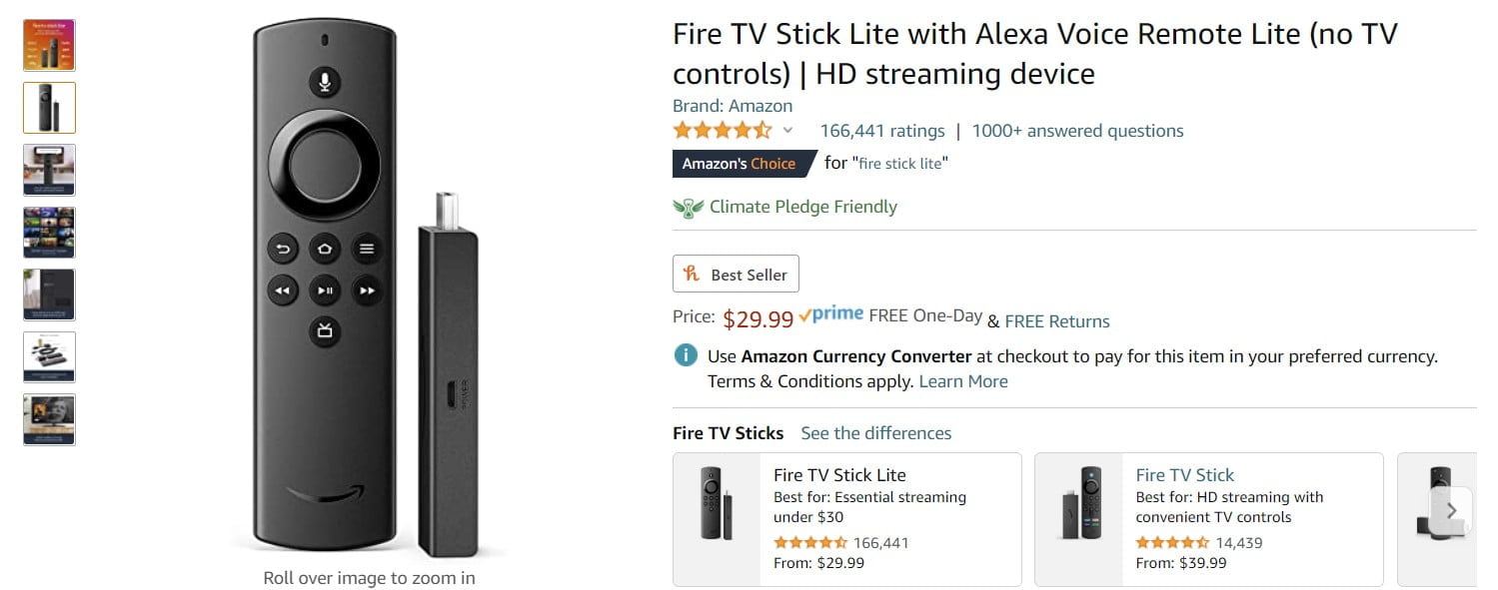Open See the differences link
The image size is (1498, 590).
tap(876, 433)
